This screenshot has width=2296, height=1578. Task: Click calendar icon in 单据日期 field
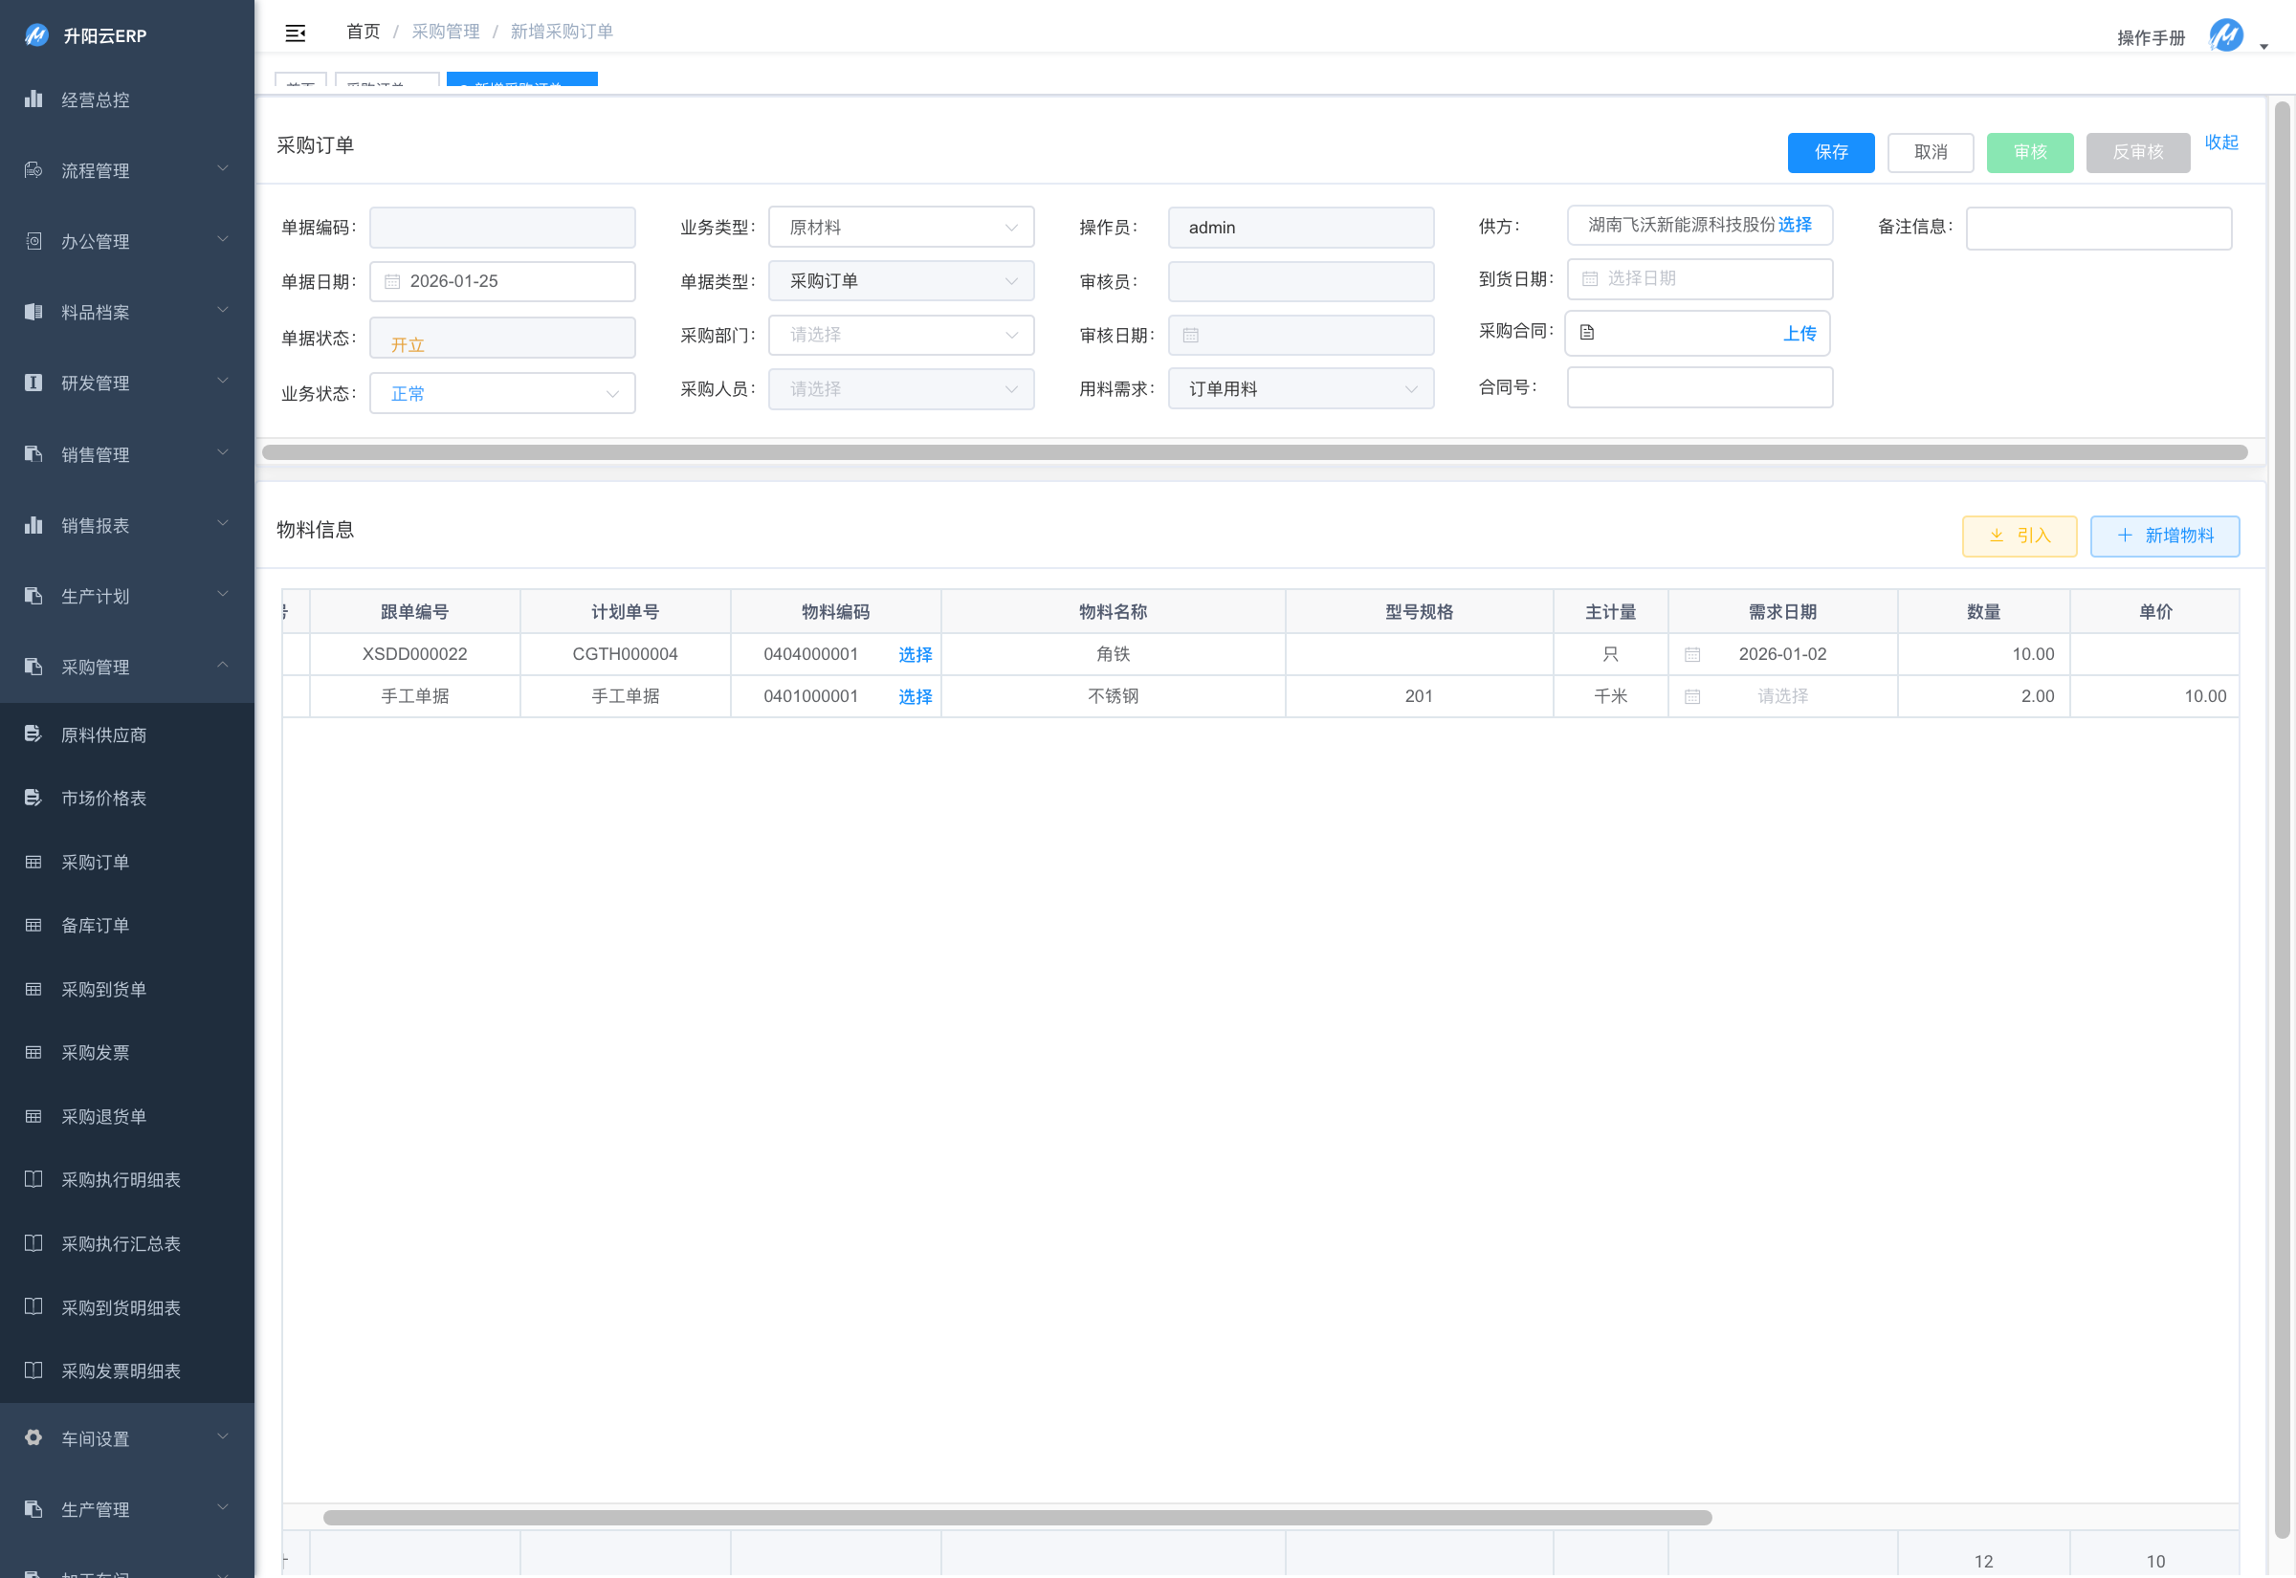click(x=392, y=282)
